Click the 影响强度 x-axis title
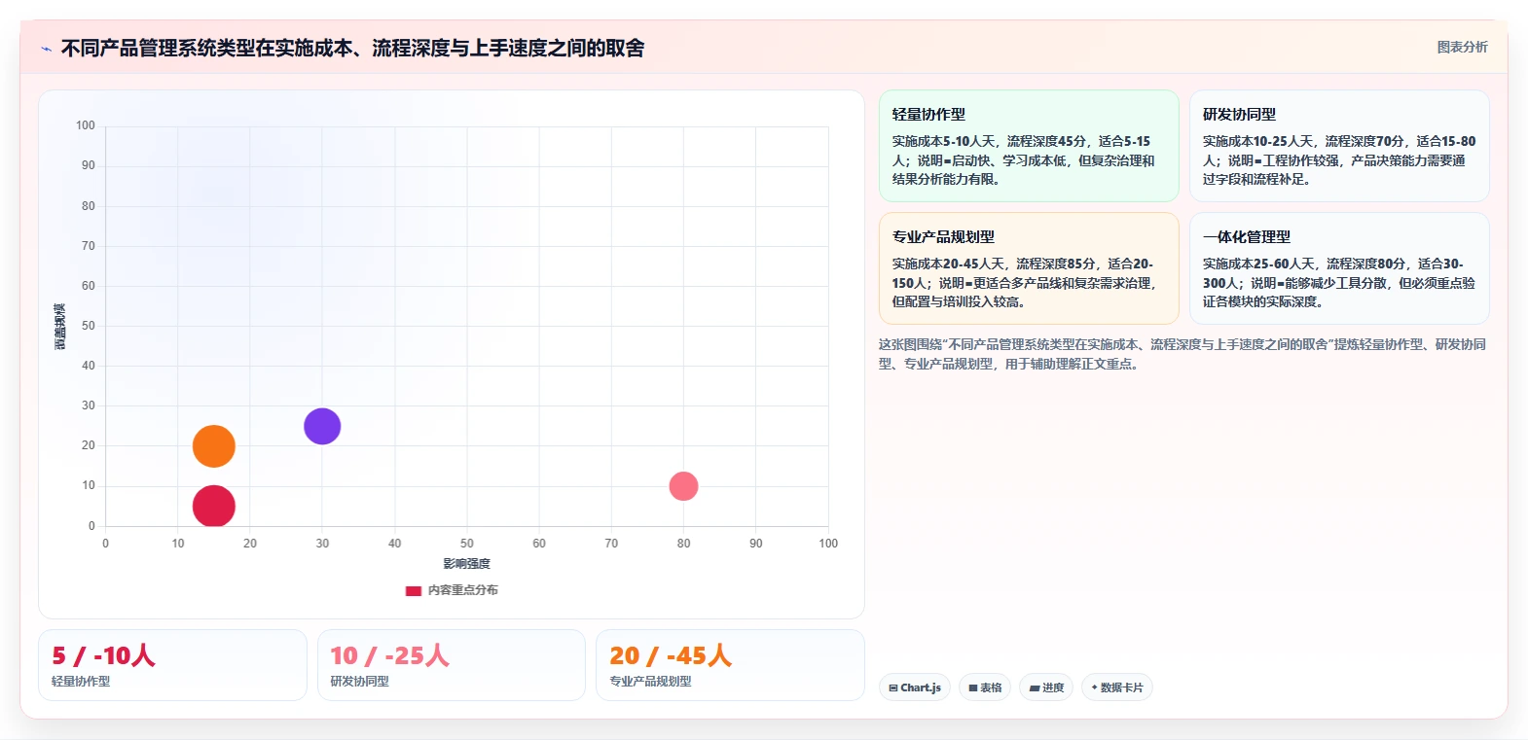1528x740 pixels. [x=467, y=564]
